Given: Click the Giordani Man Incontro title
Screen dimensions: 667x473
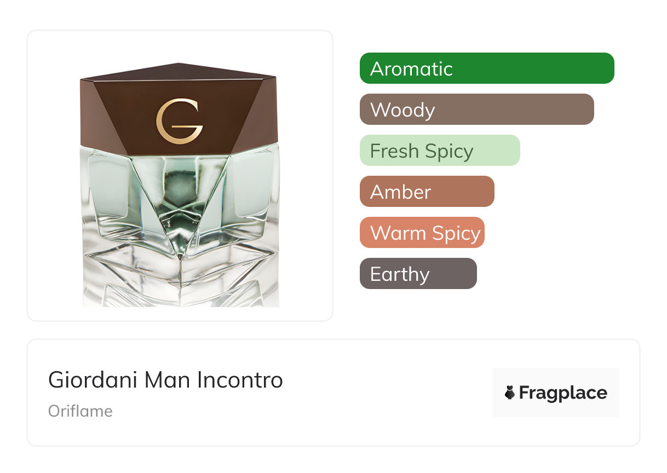Looking at the screenshot, I should point(165,380).
